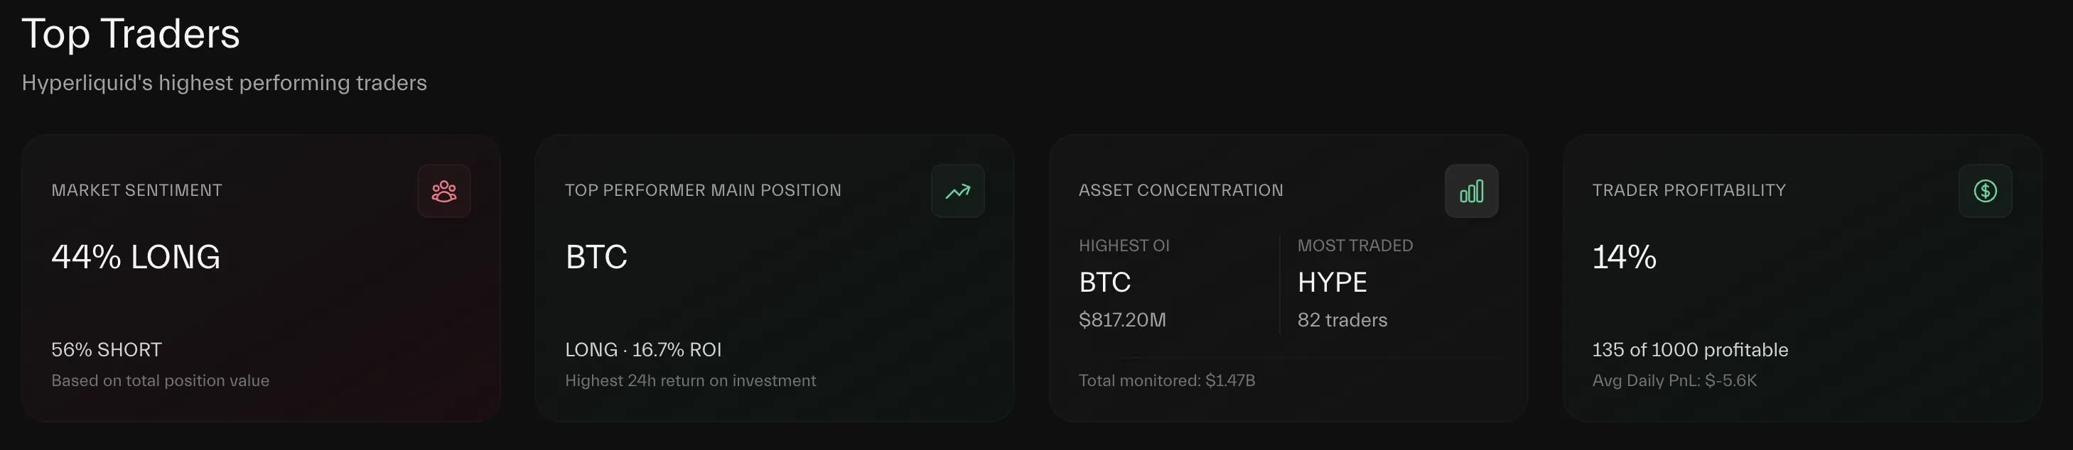The width and height of the screenshot is (2073, 450).
Task: Click the 14% profitability figure
Action: tap(1624, 257)
